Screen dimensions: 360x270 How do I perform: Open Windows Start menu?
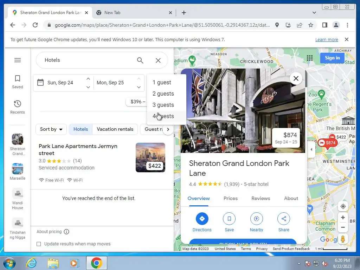tap(9, 263)
